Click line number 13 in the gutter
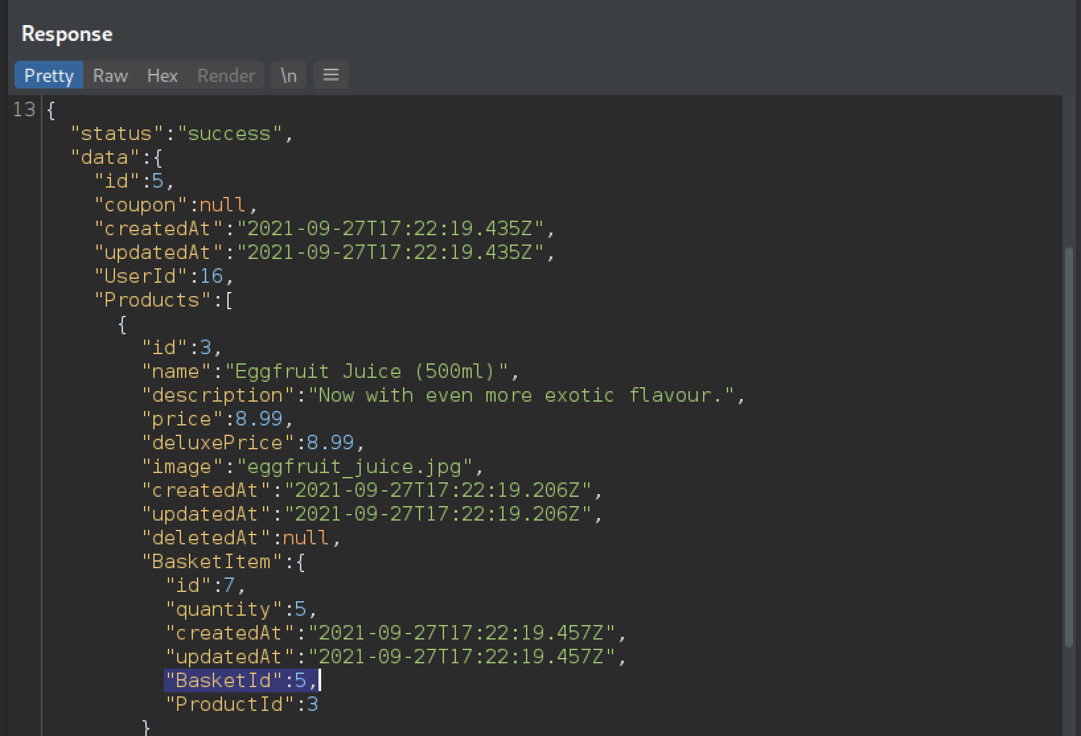This screenshot has height=736, width=1081. (x=24, y=110)
